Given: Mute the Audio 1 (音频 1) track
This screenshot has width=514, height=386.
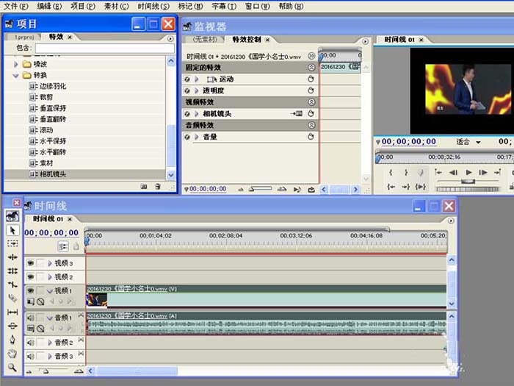Looking at the screenshot, I should 30,318.
